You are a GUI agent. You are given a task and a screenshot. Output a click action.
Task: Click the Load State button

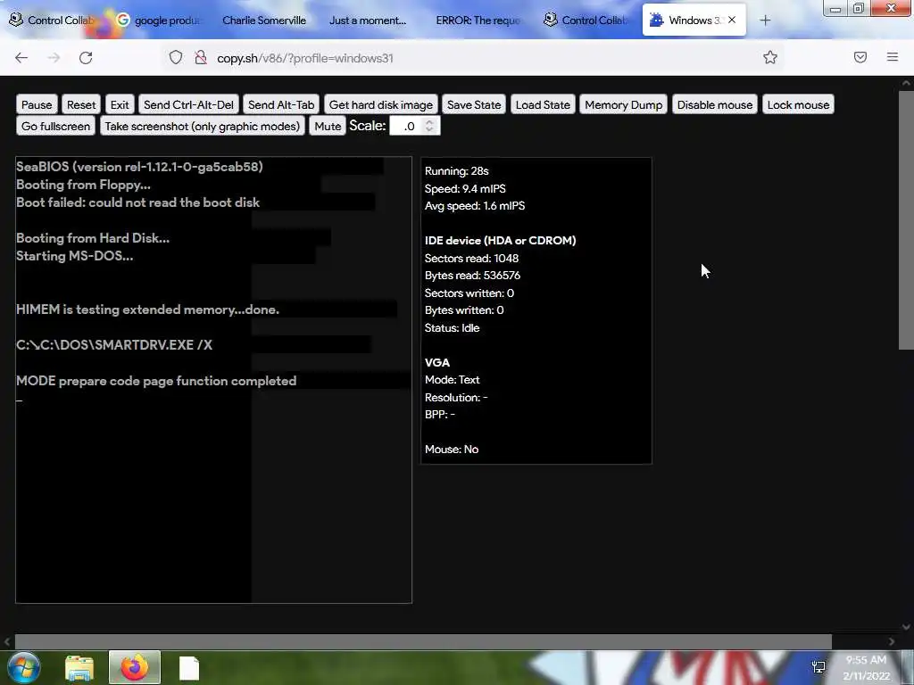(543, 105)
